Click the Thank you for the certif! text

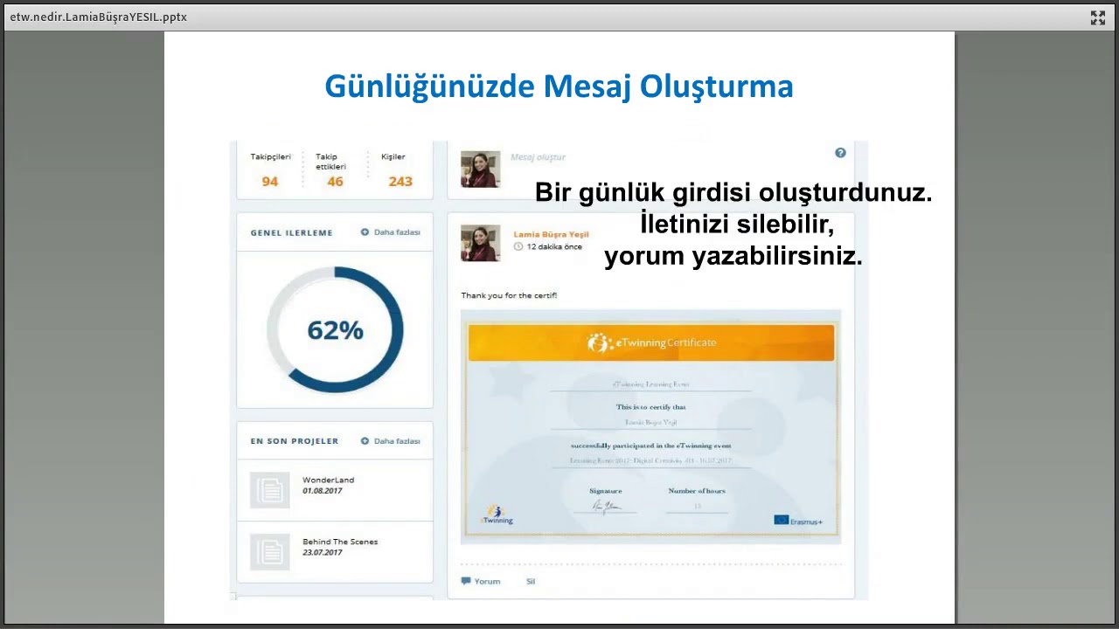tap(509, 296)
